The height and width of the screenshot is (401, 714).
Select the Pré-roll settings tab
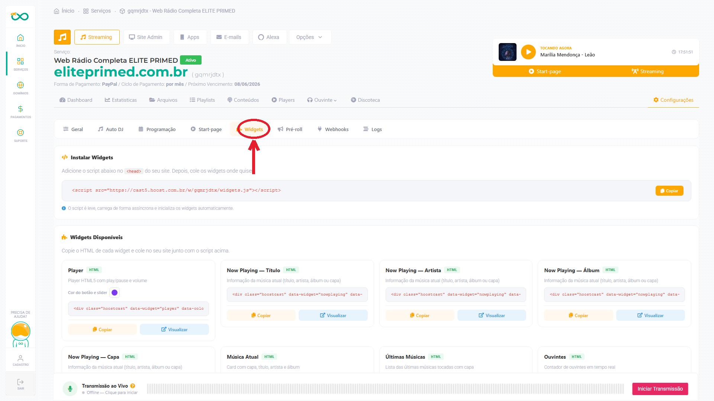[x=290, y=129]
